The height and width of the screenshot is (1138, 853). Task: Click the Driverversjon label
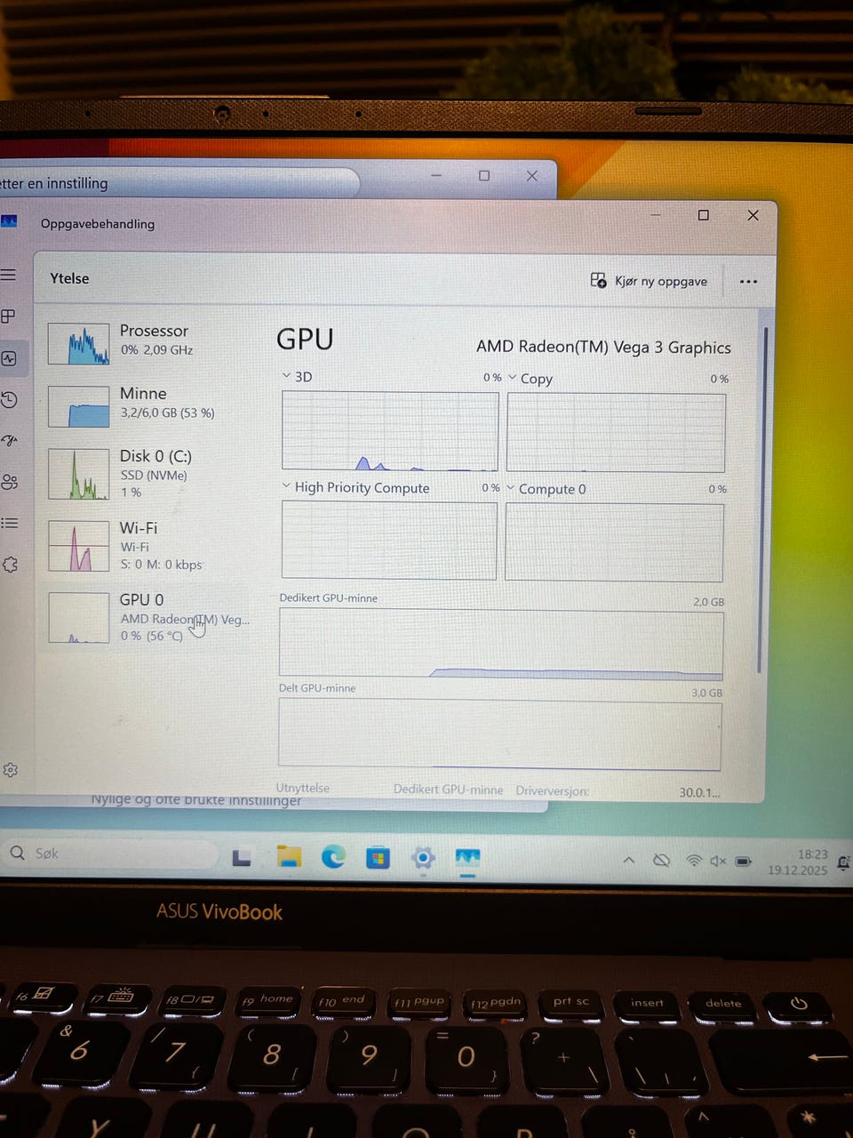[x=552, y=790]
